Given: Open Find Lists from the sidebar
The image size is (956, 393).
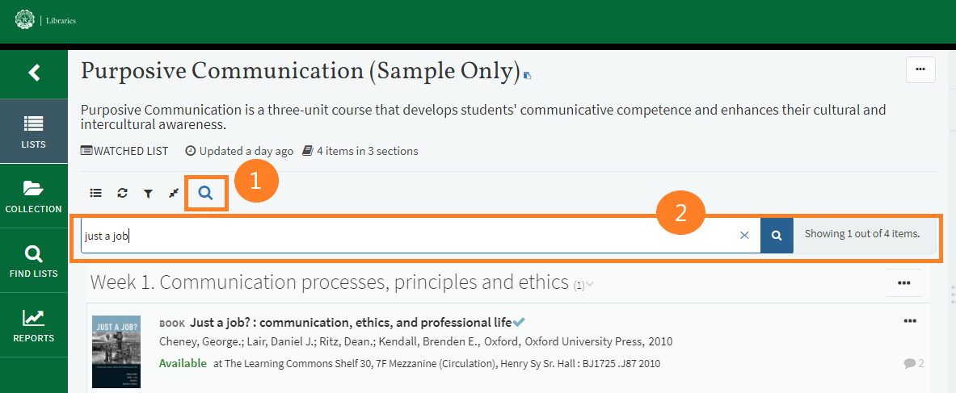Looking at the screenshot, I should [34, 261].
